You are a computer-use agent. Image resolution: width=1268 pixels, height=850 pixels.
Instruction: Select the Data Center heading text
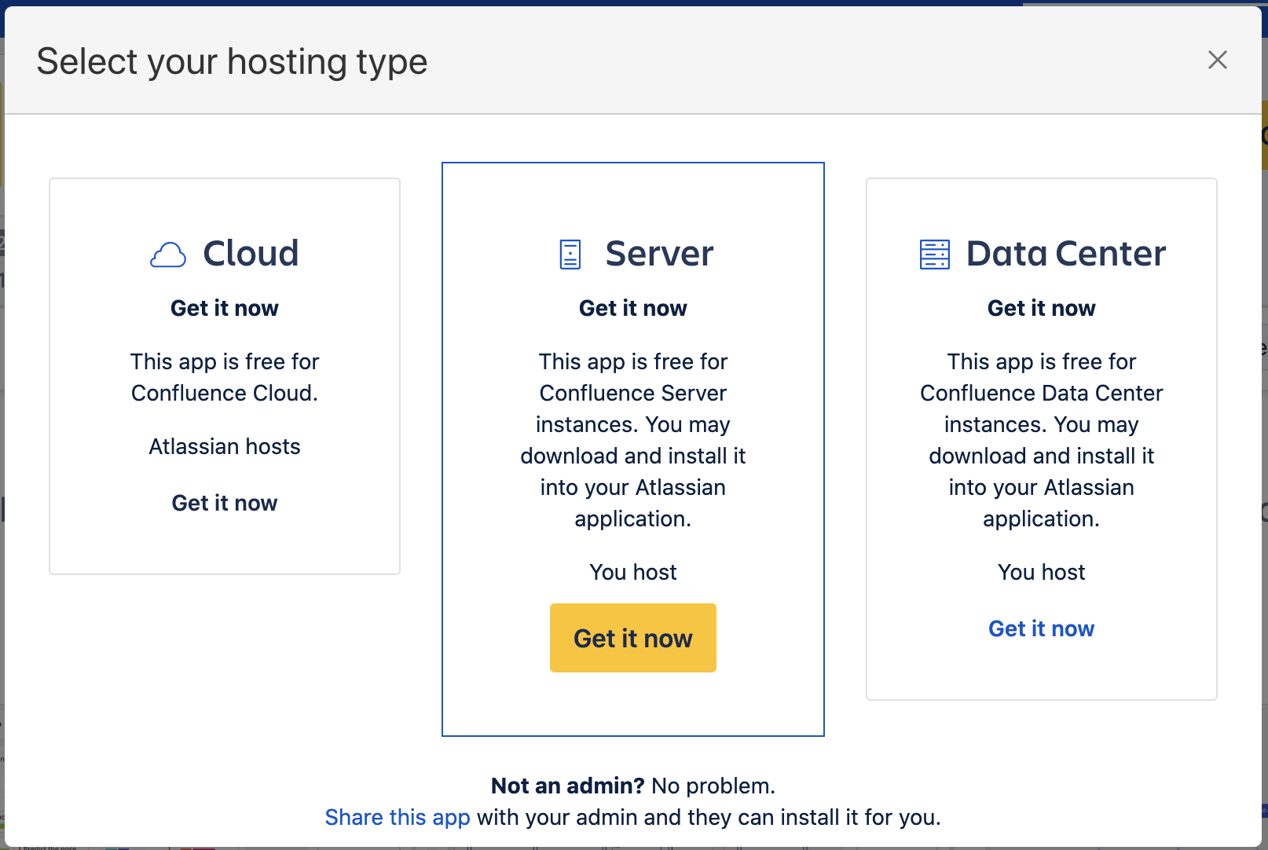pyautogui.click(x=1065, y=254)
